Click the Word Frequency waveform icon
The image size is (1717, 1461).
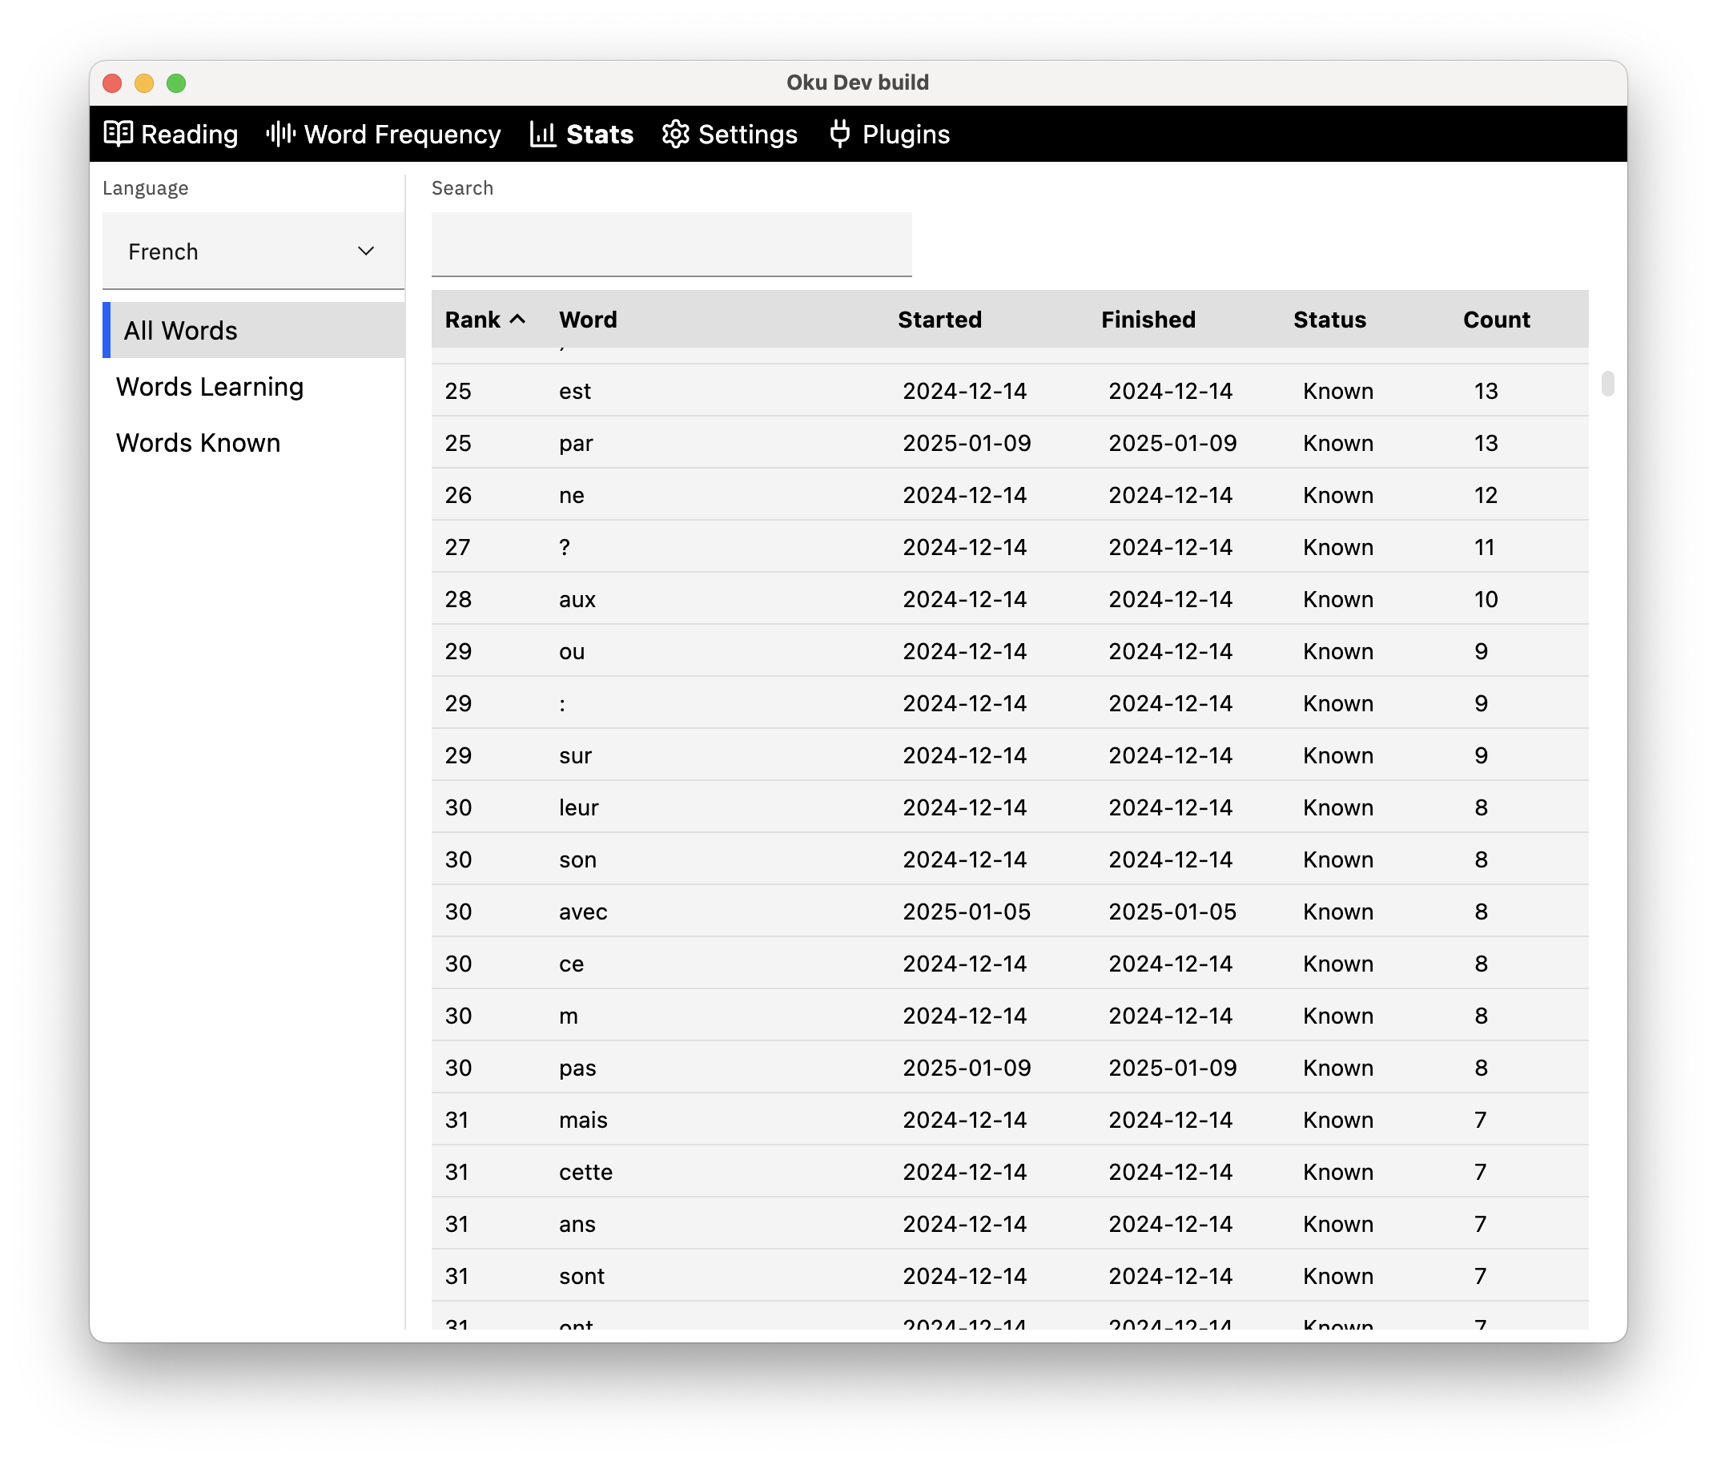[x=280, y=133]
